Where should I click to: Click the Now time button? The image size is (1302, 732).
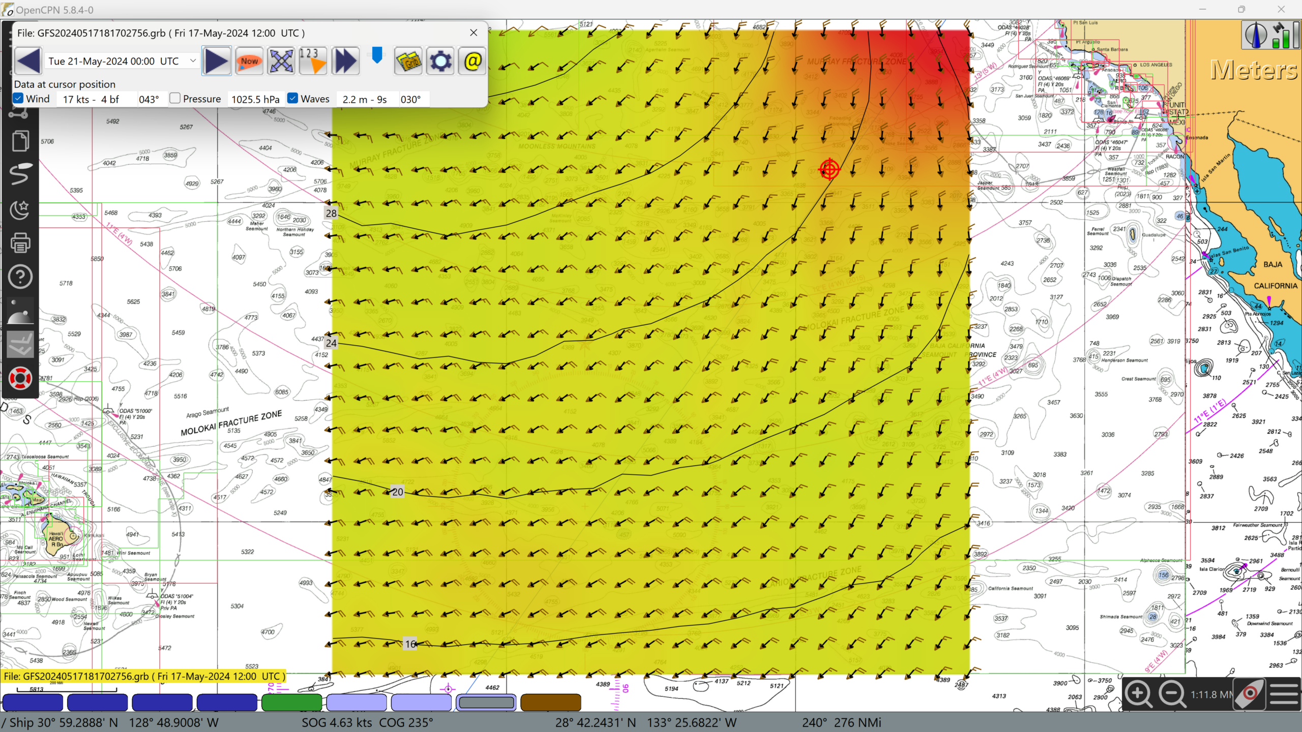tap(249, 61)
